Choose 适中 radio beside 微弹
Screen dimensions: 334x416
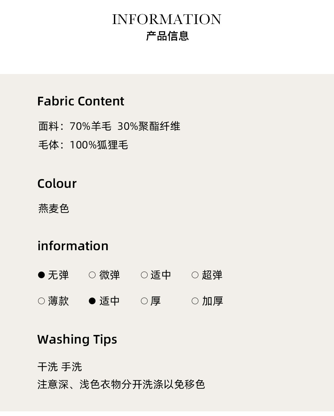[144, 275]
